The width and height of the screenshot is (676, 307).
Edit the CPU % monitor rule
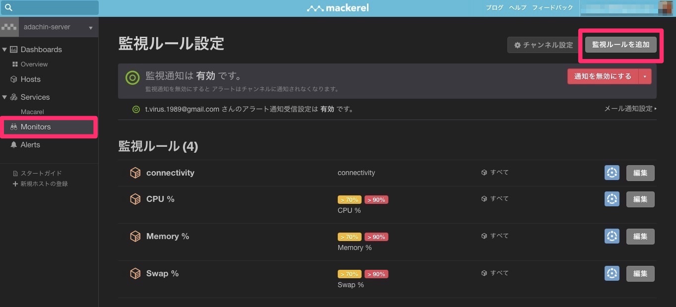point(640,199)
